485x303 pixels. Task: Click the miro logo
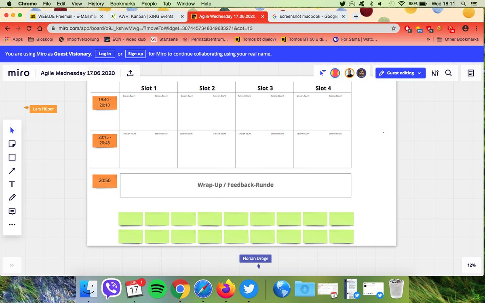(19, 73)
